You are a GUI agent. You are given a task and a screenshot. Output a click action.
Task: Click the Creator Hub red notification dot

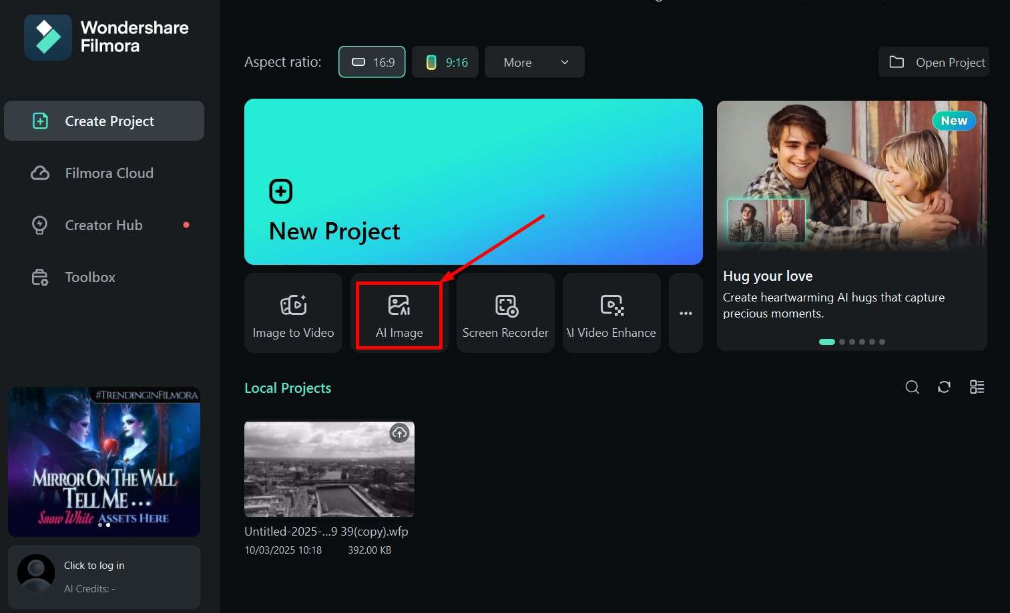186,225
